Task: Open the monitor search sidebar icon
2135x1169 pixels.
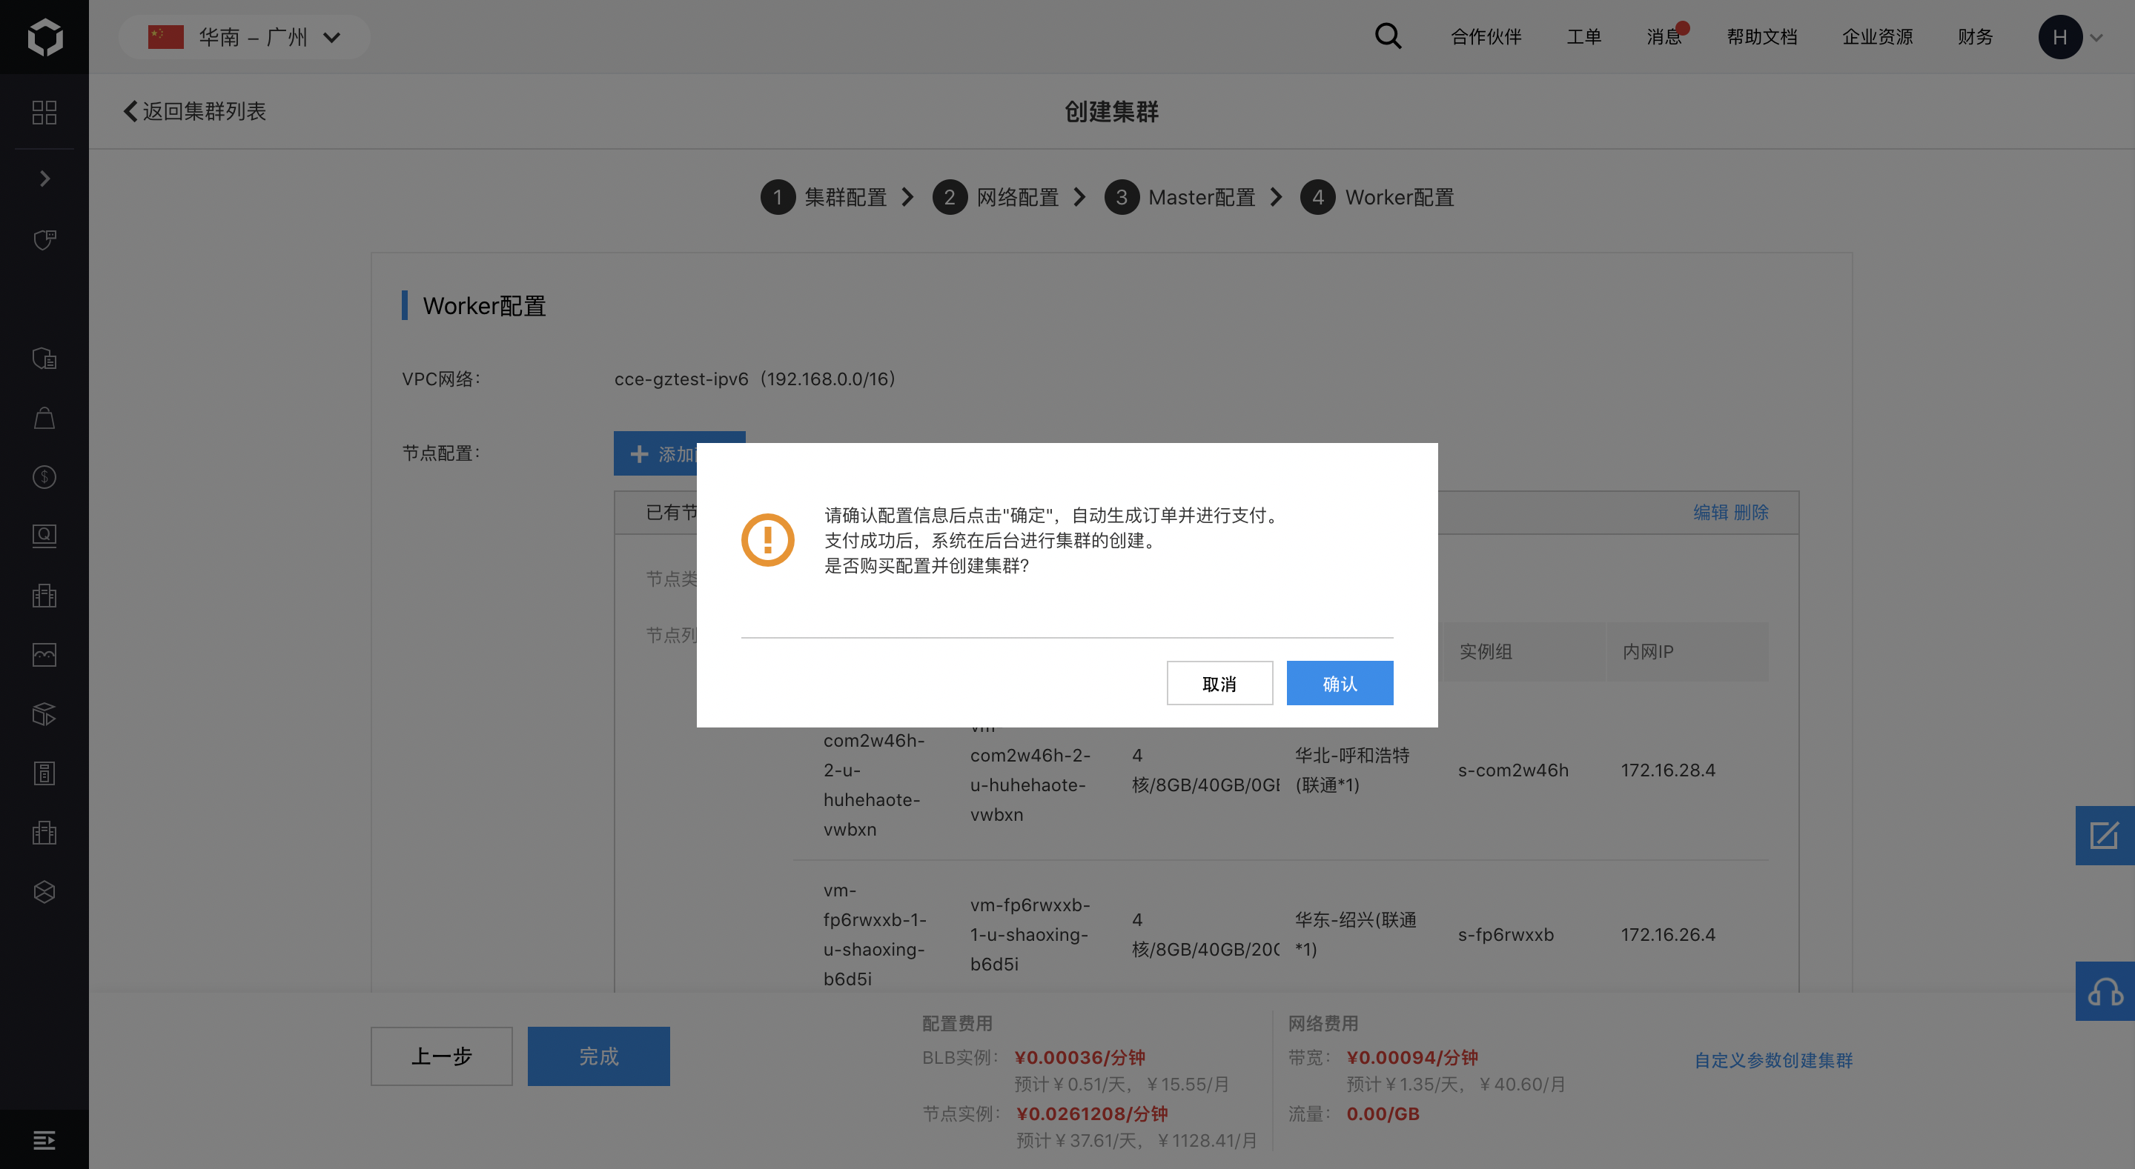Action: coord(44,535)
